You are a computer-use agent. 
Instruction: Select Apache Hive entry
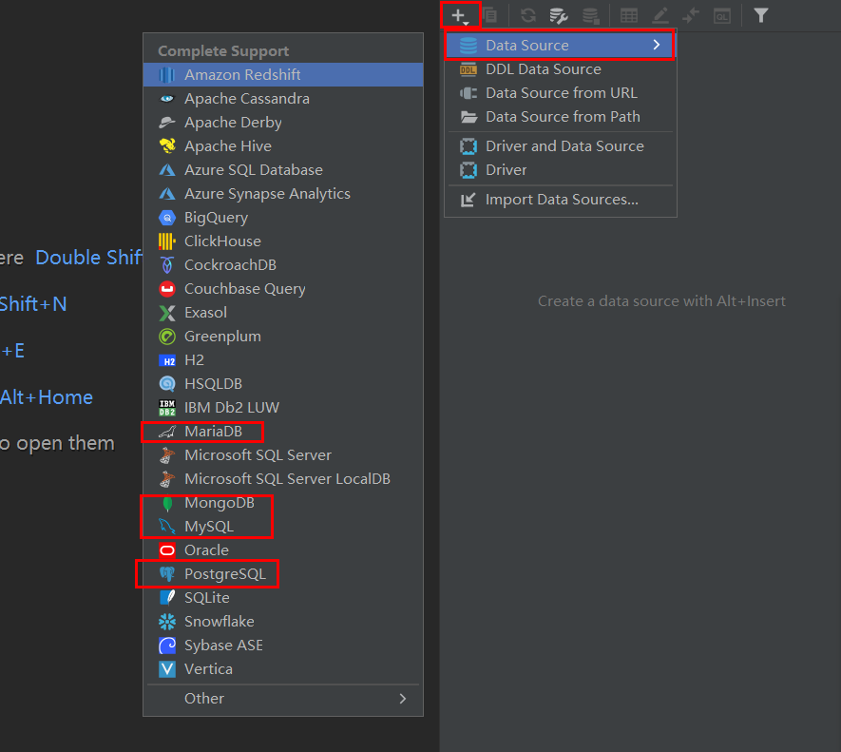click(283, 146)
